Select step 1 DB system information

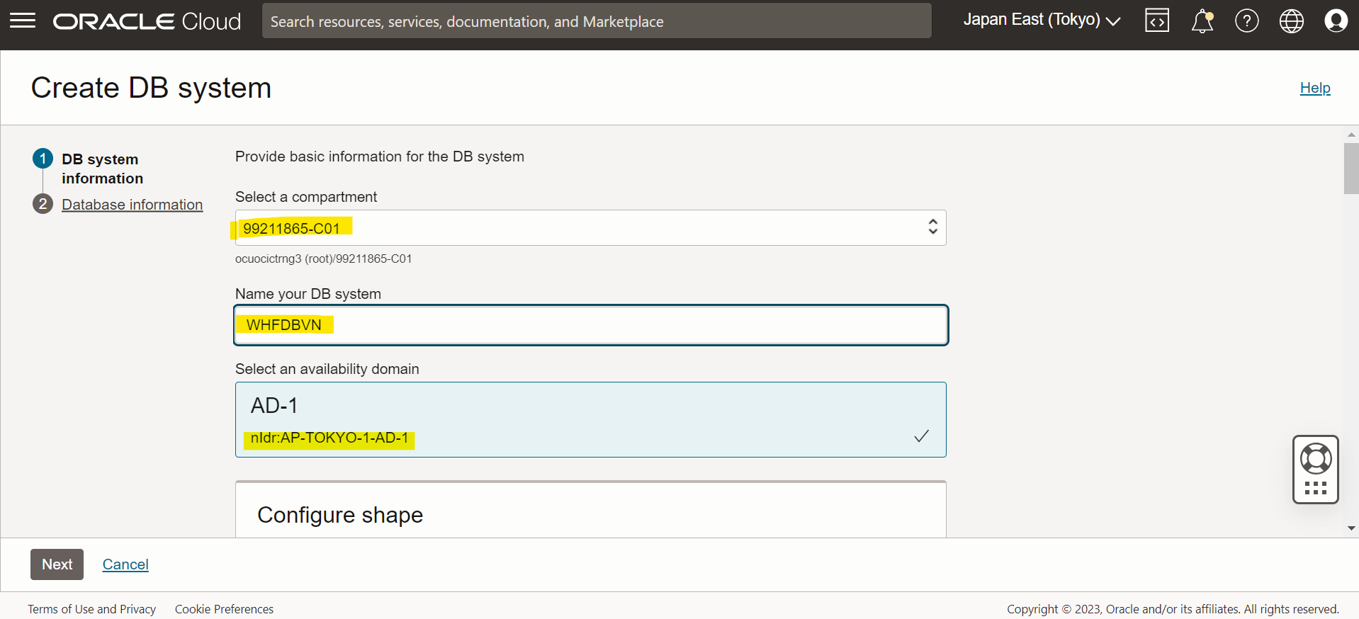102,169
